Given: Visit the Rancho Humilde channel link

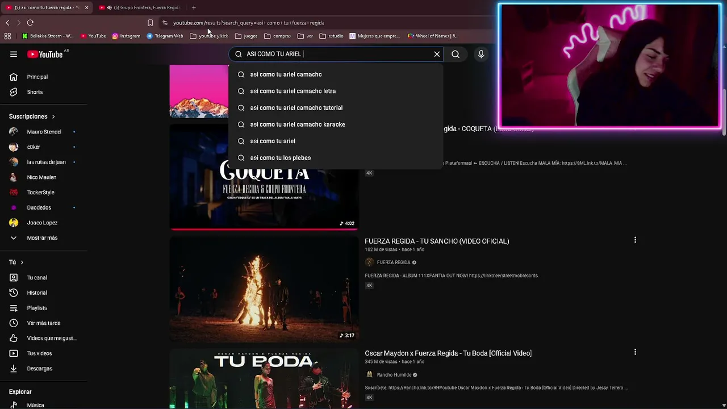Looking at the screenshot, I should point(394,375).
